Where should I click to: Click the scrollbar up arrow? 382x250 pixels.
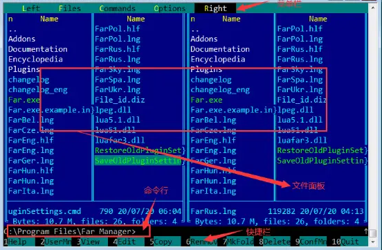click(373, 8)
